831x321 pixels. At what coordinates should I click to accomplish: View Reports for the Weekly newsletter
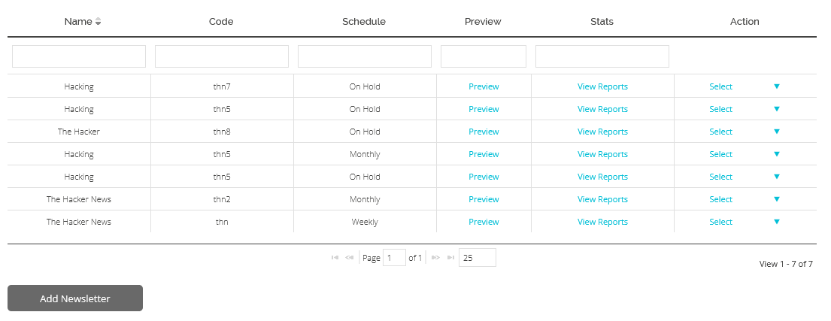point(602,222)
